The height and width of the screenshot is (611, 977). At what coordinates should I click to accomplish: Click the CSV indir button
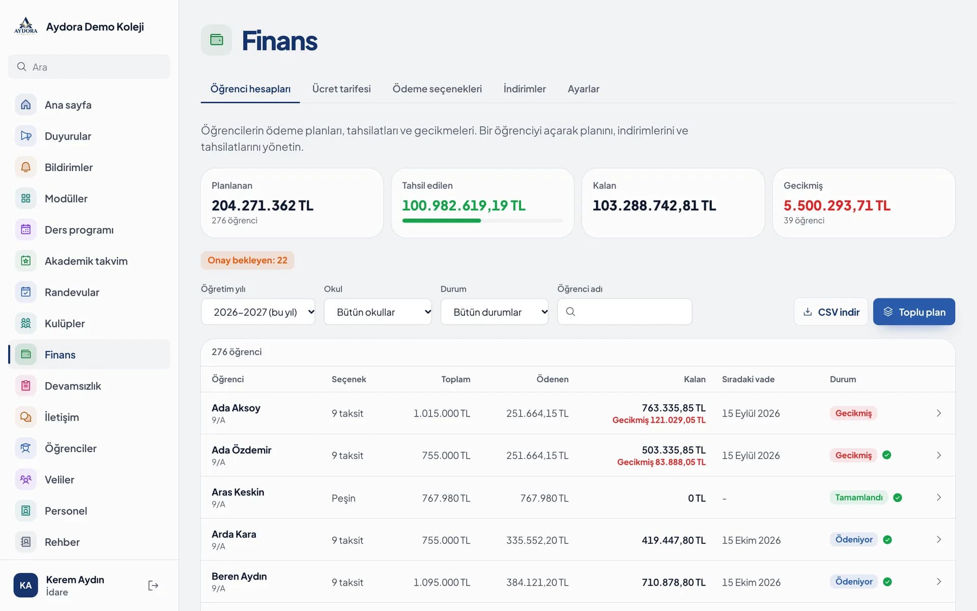831,312
